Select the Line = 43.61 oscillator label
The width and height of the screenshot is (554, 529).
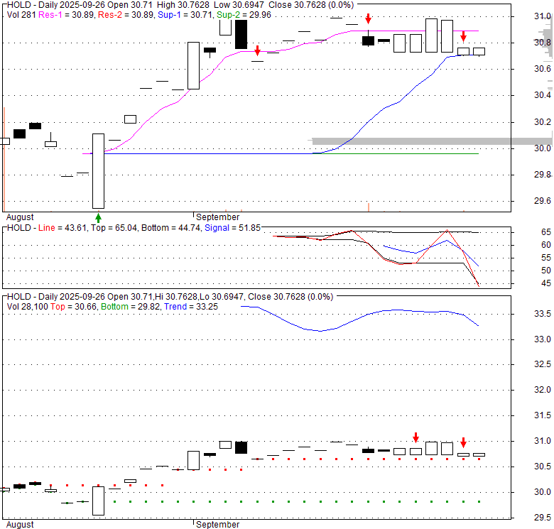pos(63,228)
